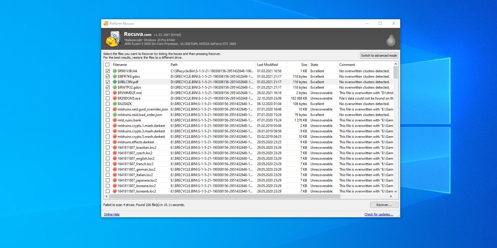The image size is (497, 248).
Task: Click red status dot for mldruins.crypts.3.mash.darkest
Action: (115, 131)
